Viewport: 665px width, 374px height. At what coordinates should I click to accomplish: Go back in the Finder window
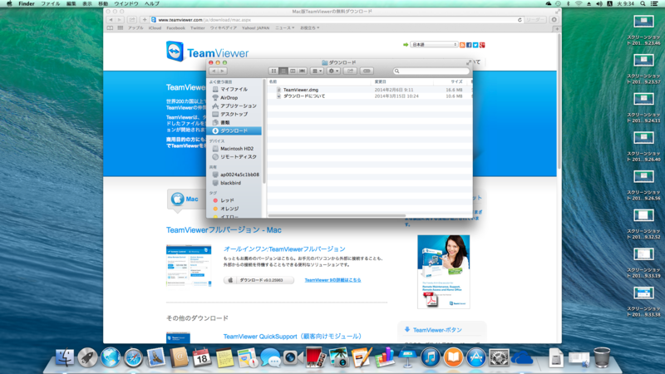pyautogui.click(x=214, y=71)
